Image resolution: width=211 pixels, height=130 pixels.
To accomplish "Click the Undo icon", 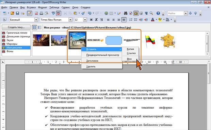I will click(90, 13).
